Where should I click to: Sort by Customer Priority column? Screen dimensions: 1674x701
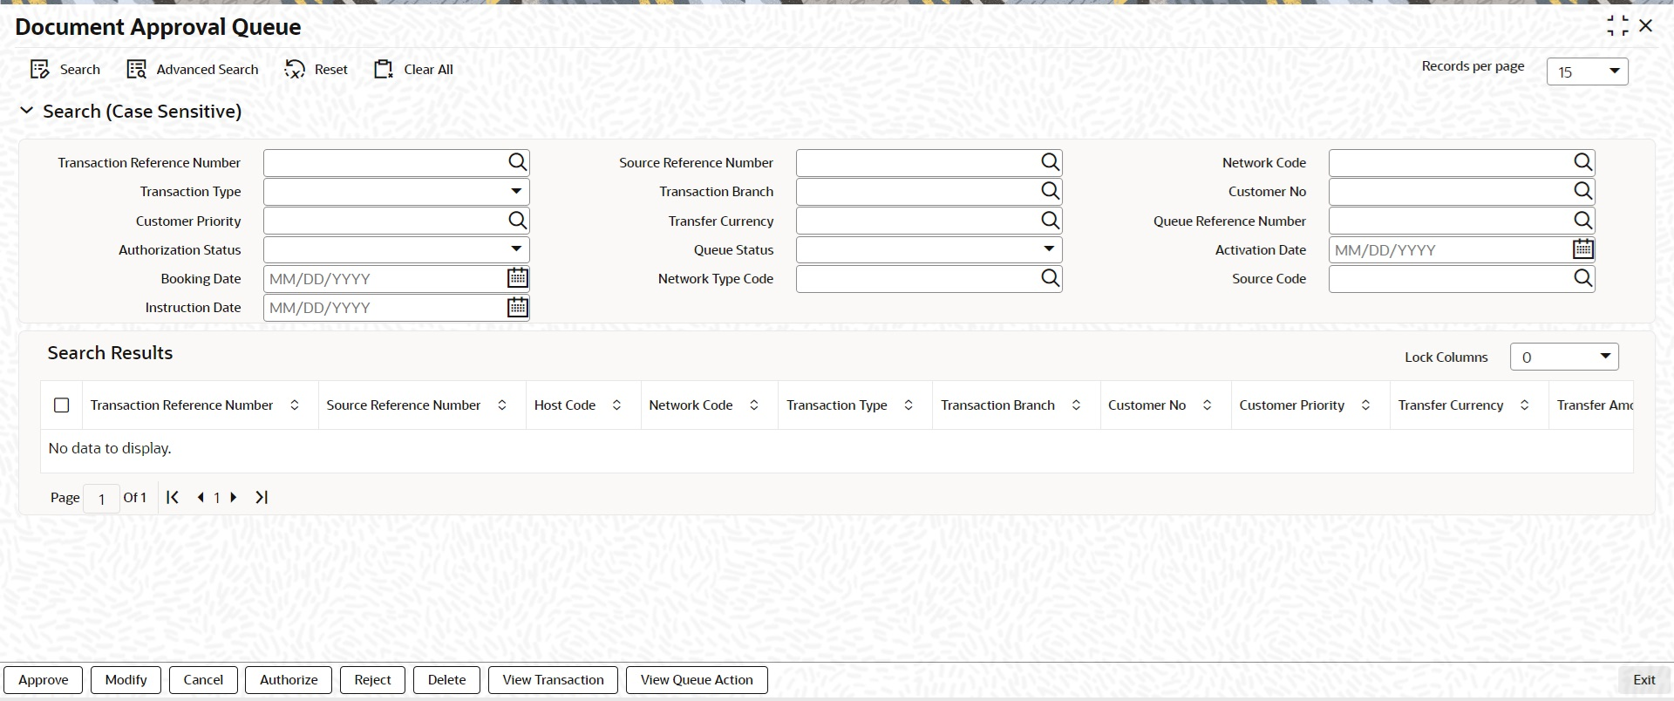[x=1366, y=405]
